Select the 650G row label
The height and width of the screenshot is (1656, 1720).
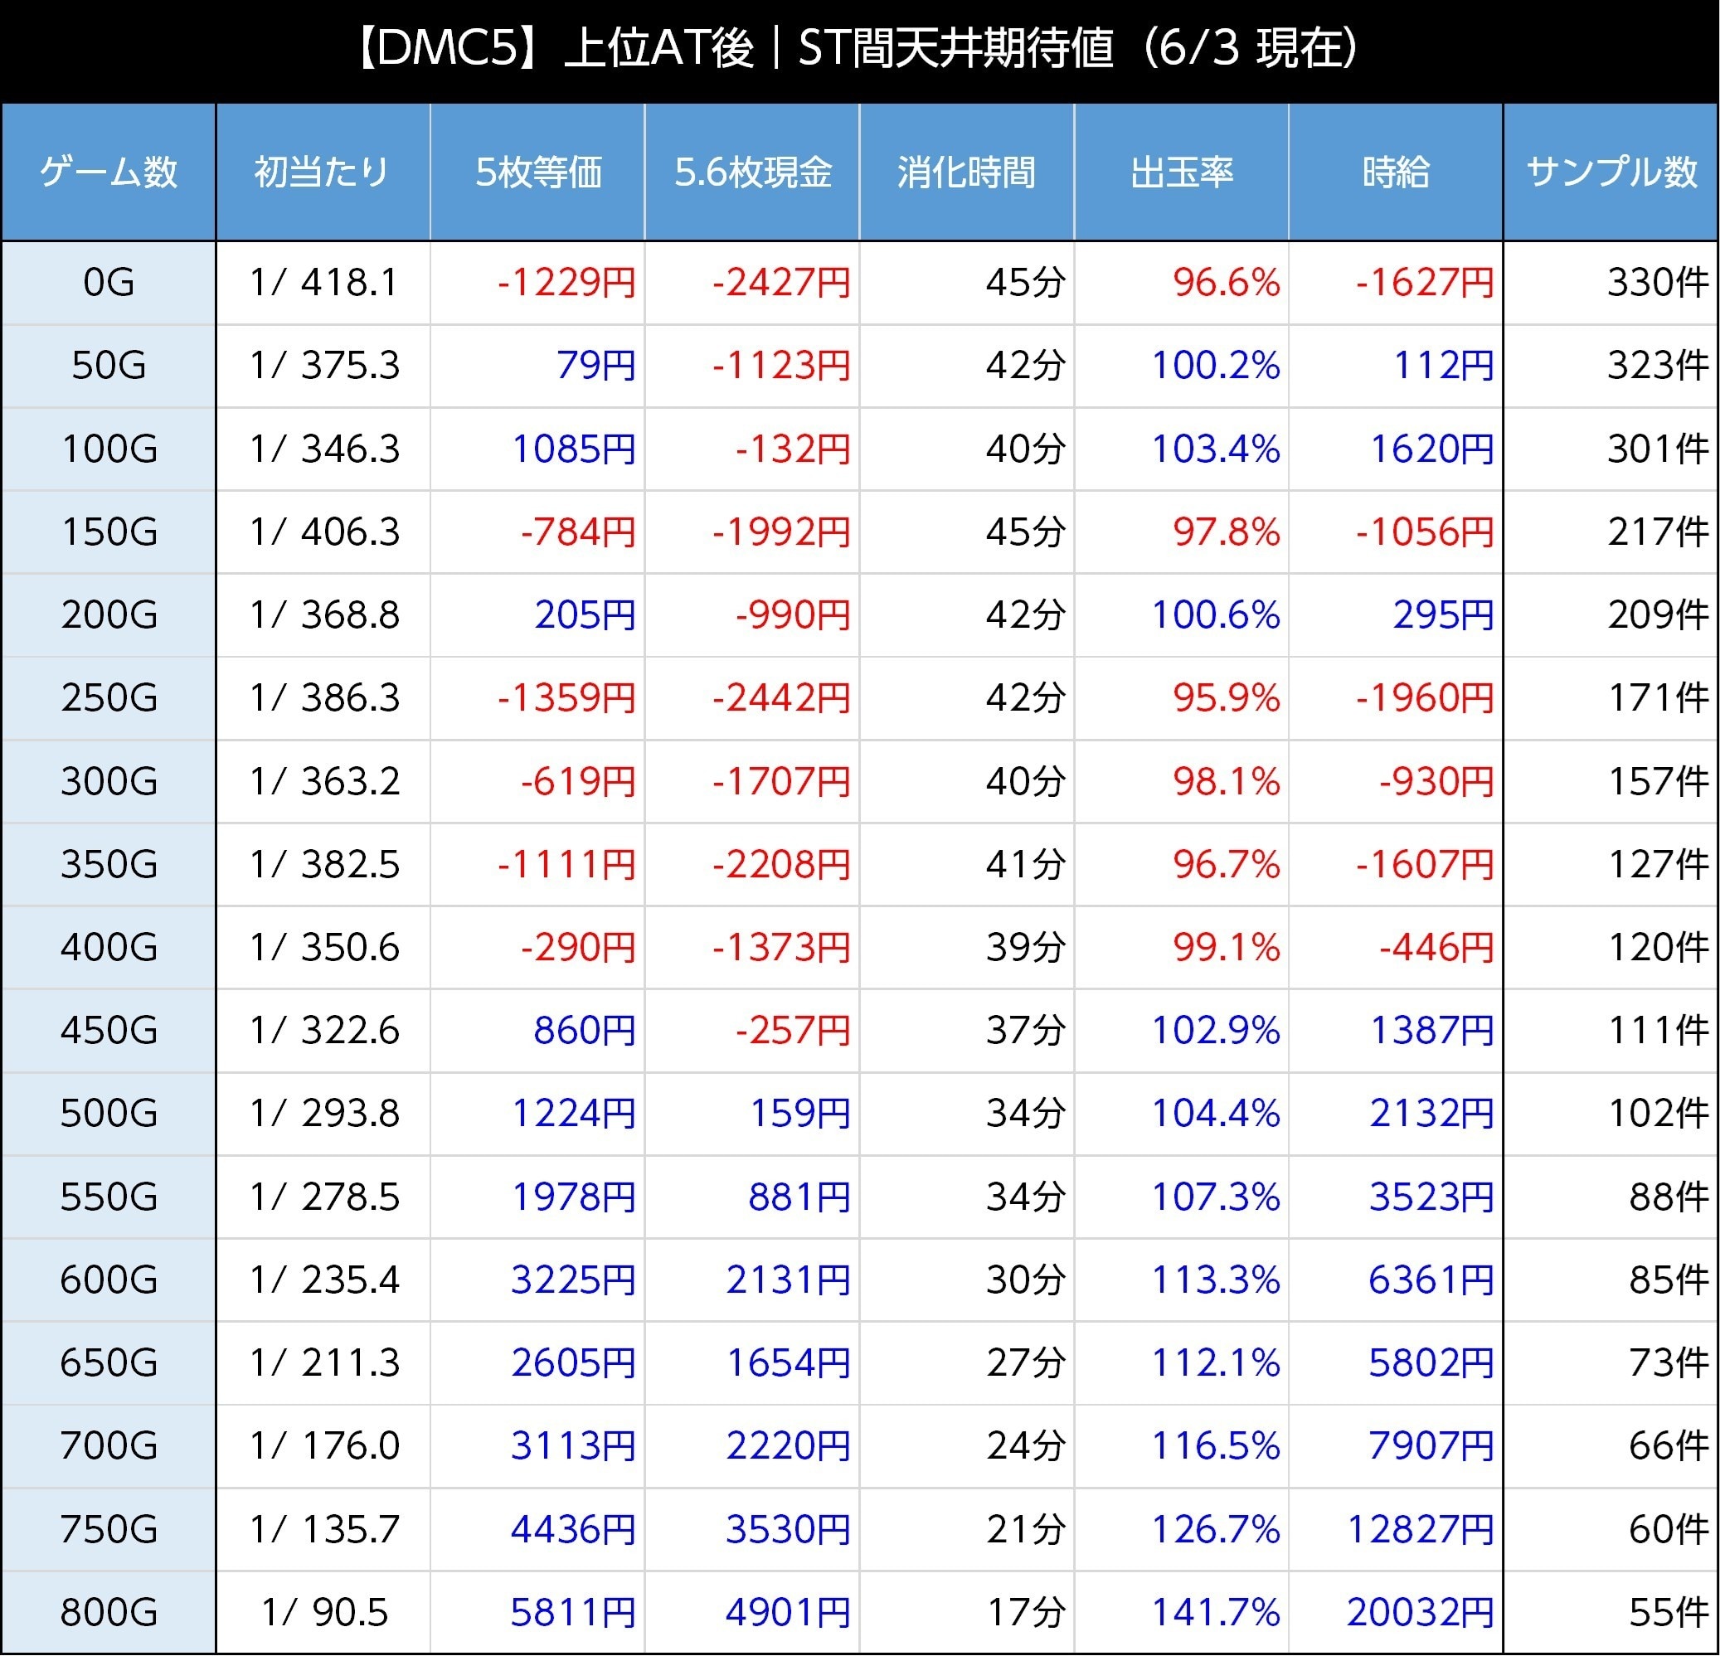[109, 1363]
